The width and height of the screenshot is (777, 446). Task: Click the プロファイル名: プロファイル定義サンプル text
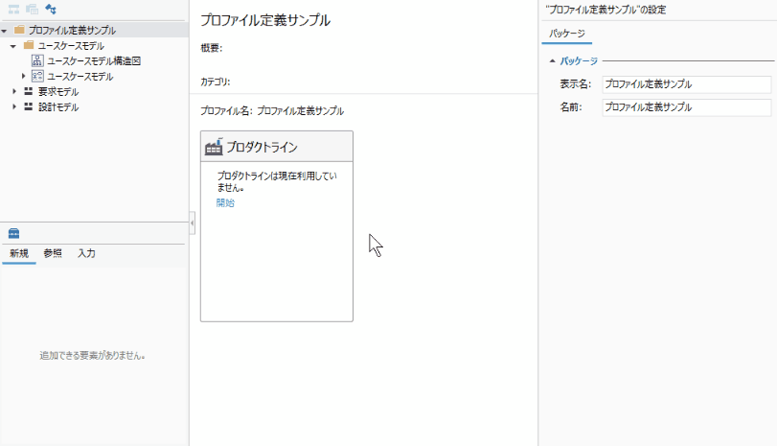click(x=272, y=111)
